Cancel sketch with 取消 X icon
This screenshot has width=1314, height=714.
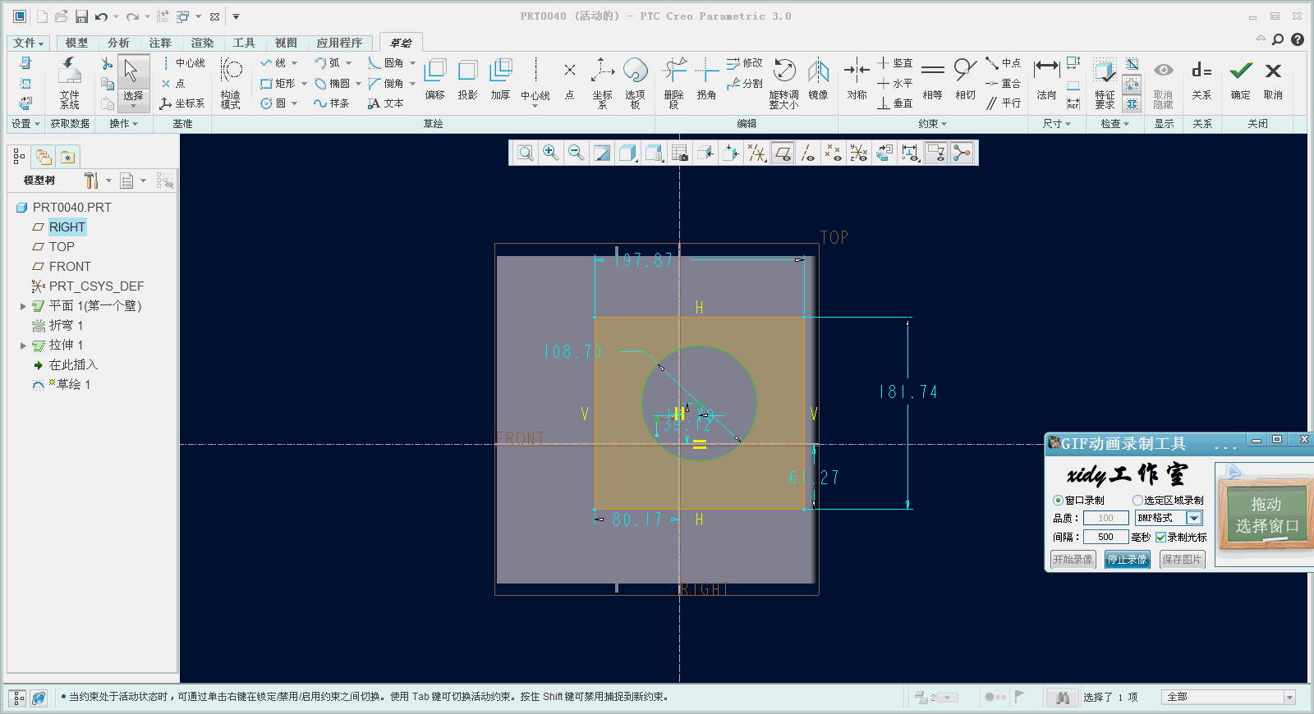[1273, 80]
